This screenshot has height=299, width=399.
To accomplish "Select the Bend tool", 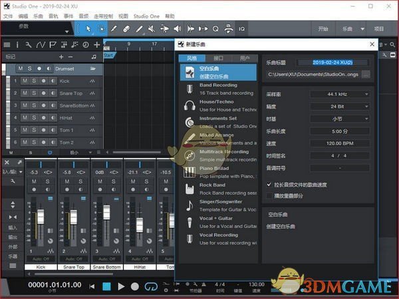I will tap(164, 29).
